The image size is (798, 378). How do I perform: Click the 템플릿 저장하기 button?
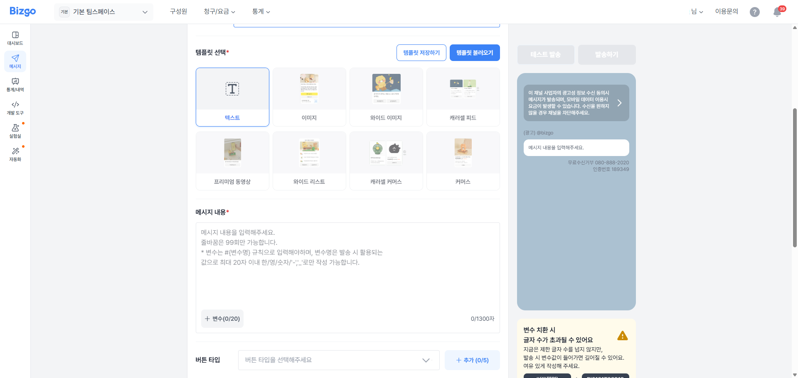click(x=421, y=53)
